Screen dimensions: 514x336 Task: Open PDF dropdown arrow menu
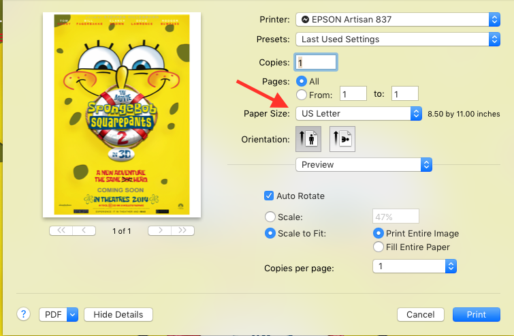[72, 315]
